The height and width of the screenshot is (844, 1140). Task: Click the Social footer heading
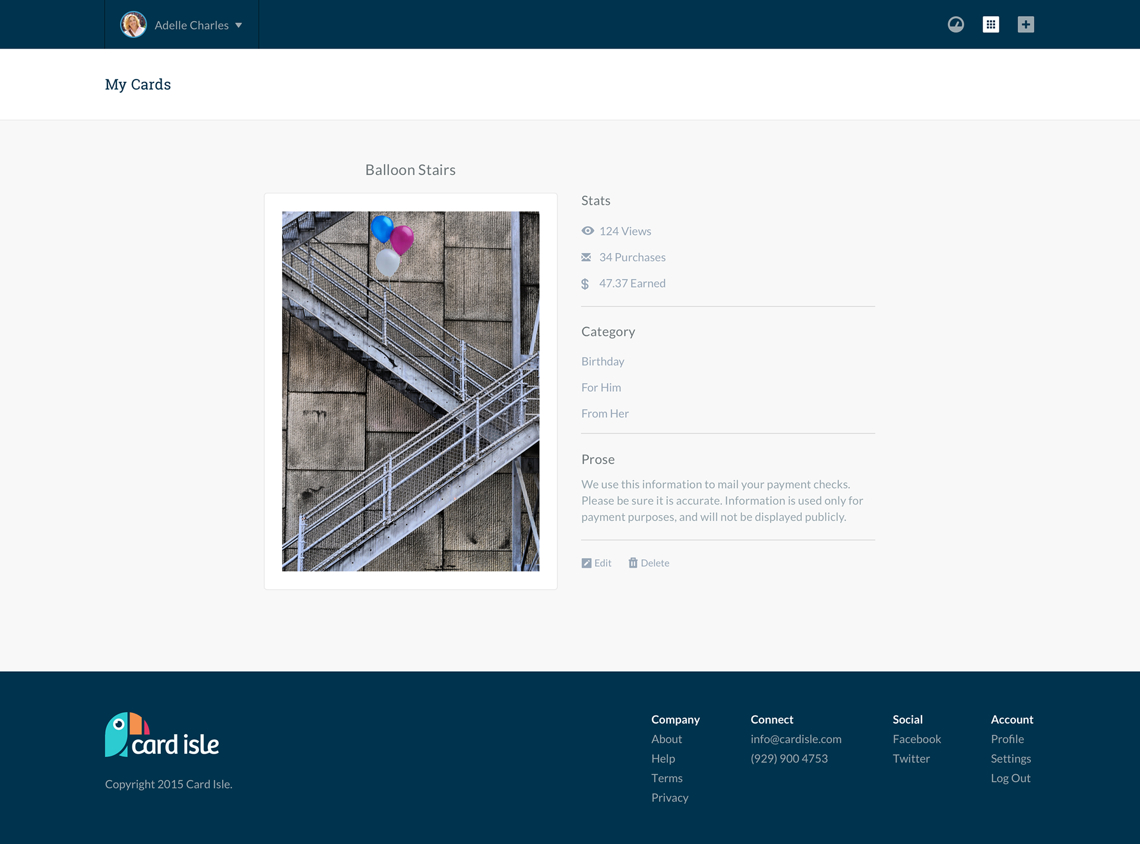907,719
